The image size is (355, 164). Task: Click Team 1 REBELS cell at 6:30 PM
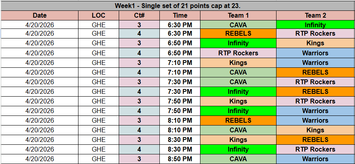[238, 33]
